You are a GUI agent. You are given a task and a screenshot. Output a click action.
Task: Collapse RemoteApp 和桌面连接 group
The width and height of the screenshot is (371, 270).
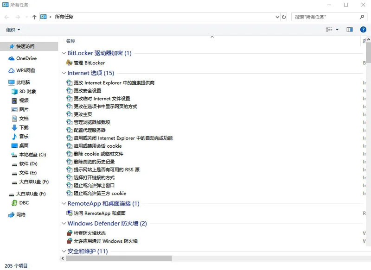coord(64,203)
